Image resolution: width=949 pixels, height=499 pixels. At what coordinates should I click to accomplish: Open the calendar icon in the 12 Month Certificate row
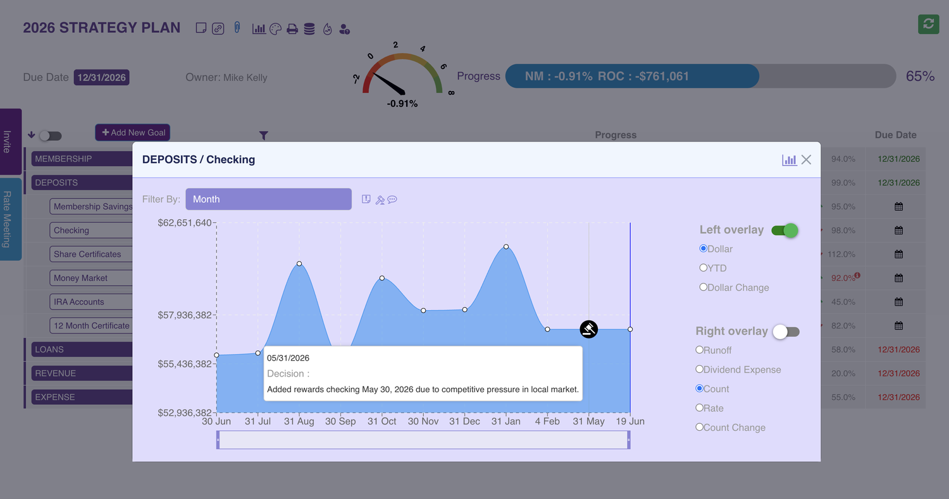[x=898, y=326]
